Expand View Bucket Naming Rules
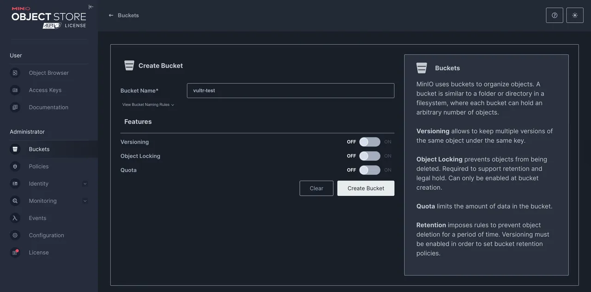Viewport: 591px width, 292px height. [148, 105]
